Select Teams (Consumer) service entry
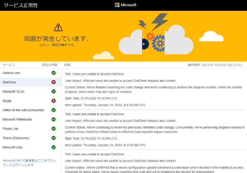Screen dimensions: 247x173 pos(31,138)
